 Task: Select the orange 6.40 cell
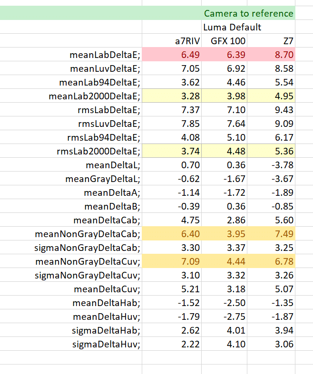point(172,234)
